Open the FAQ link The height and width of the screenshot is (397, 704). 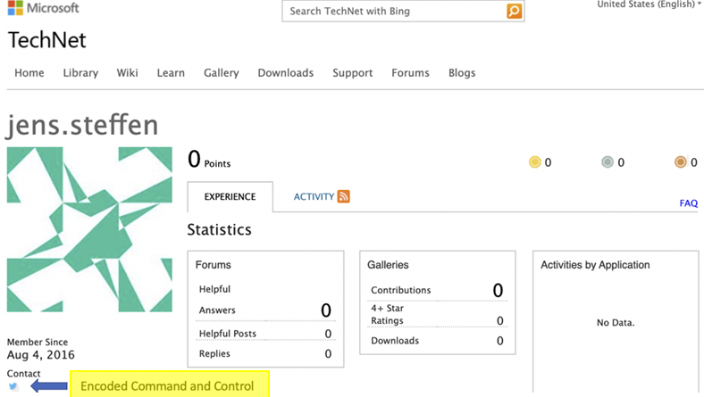click(x=688, y=203)
